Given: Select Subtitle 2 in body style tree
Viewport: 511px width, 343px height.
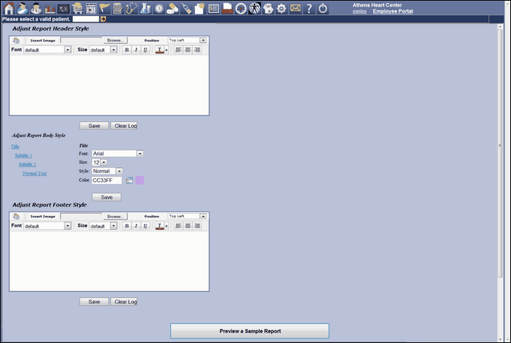Looking at the screenshot, I should [28, 164].
